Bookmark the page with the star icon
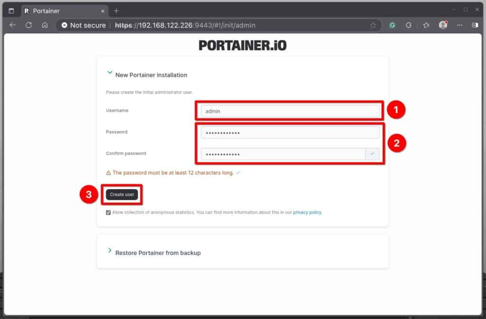The width and height of the screenshot is (486, 319). [x=373, y=26]
